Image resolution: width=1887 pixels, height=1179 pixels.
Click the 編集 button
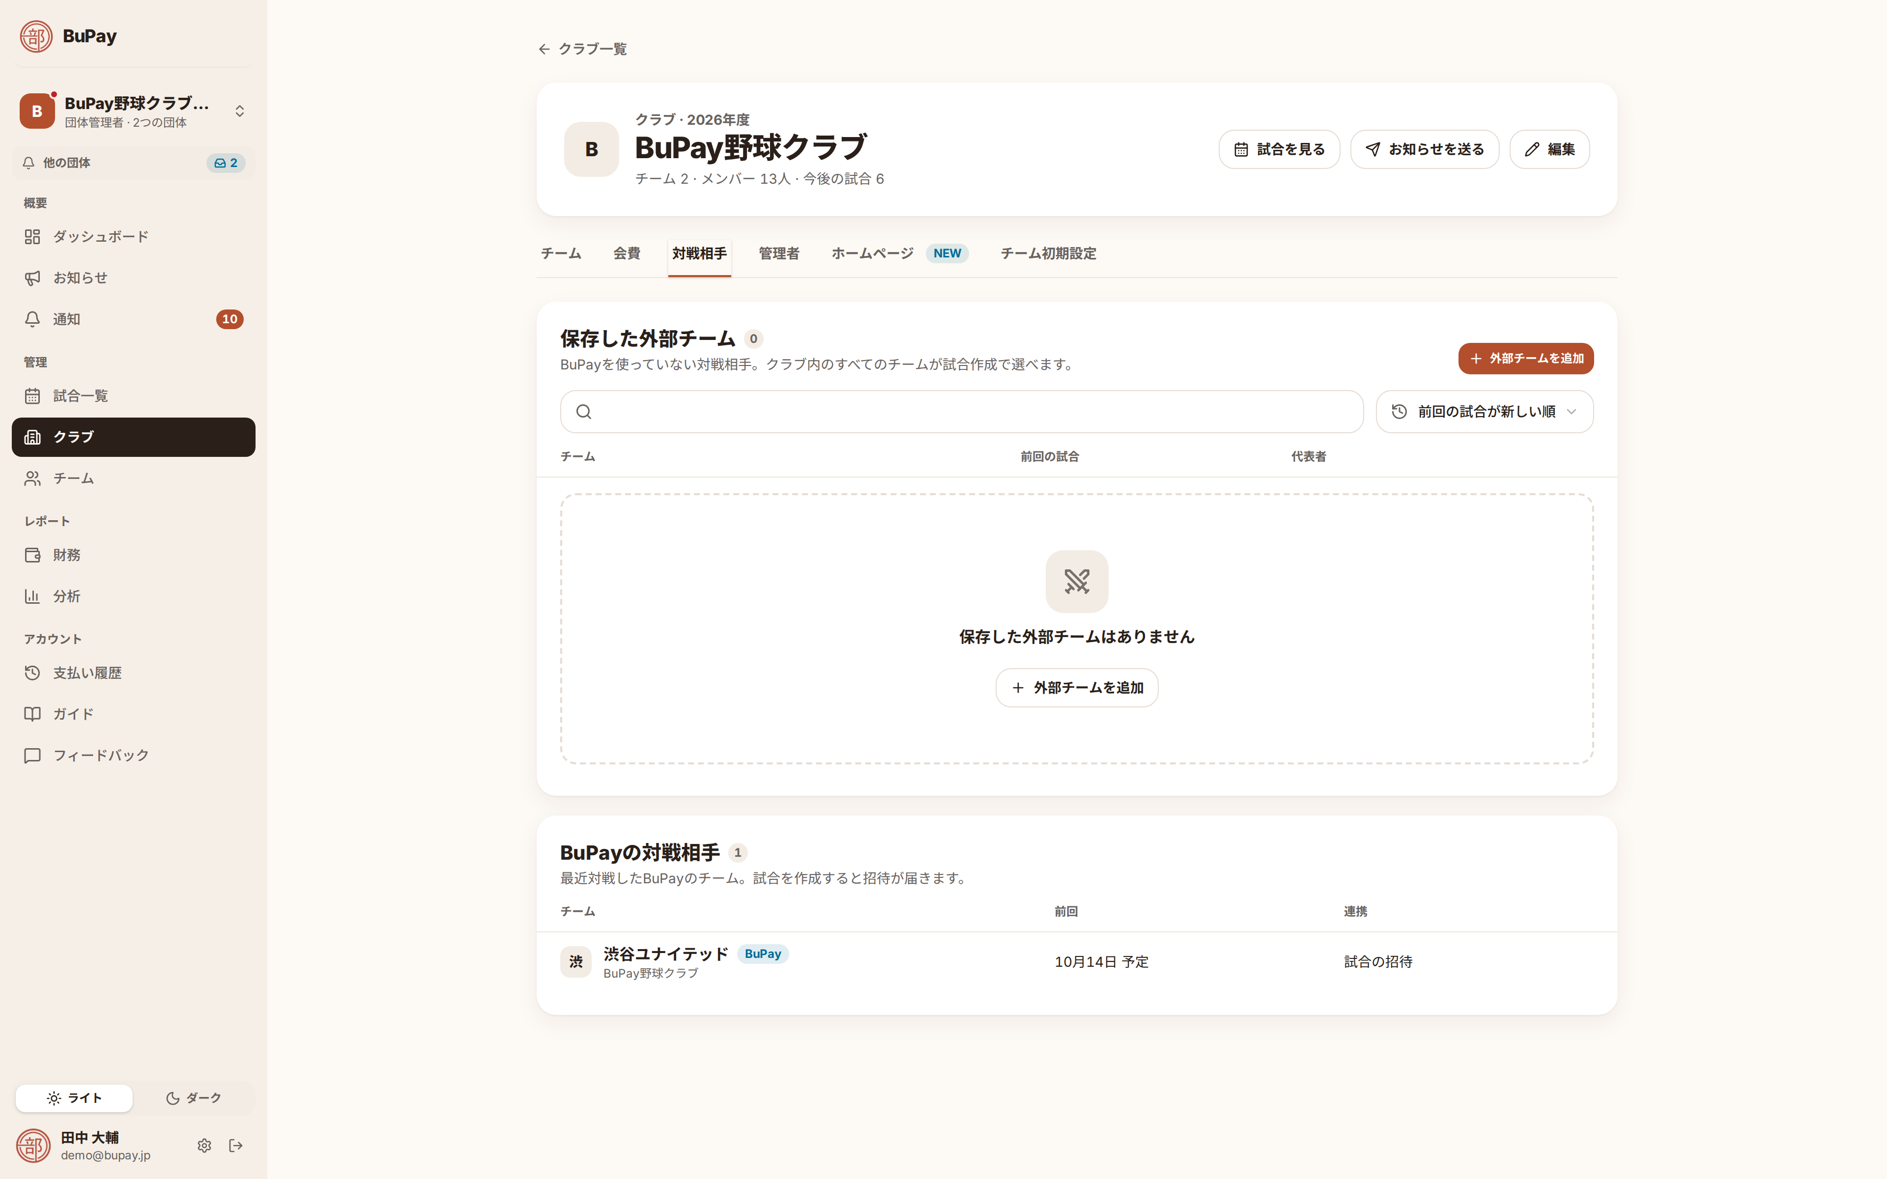[1549, 149]
